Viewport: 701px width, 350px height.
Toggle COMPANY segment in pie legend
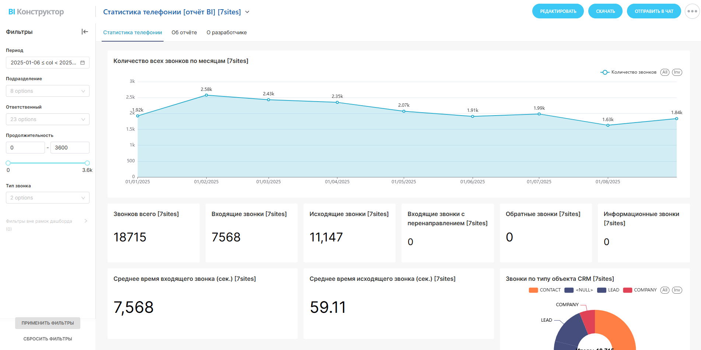[x=639, y=290]
